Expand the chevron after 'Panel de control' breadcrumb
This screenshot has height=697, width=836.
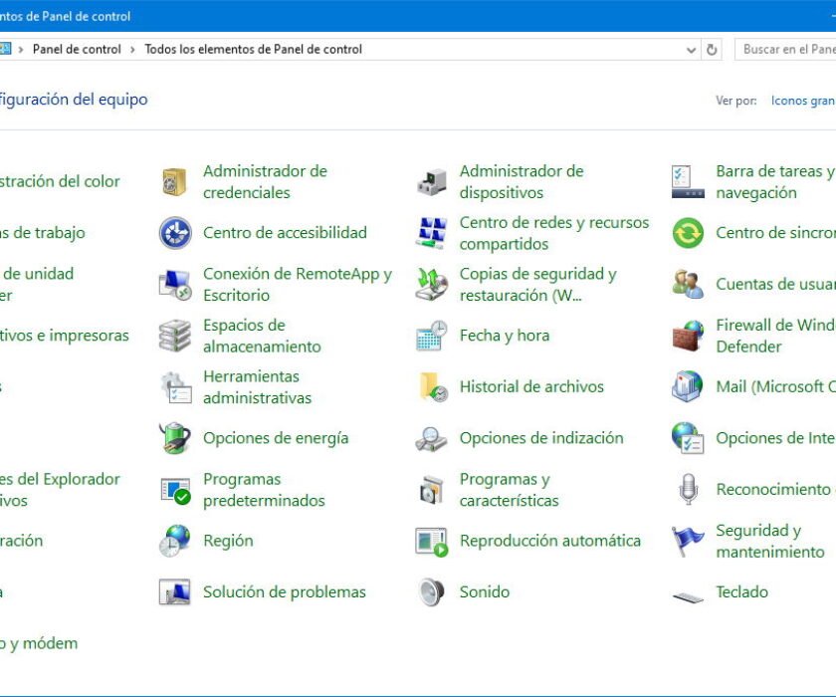[x=132, y=50]
